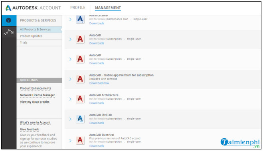The width and height of the screenshot is (263, 151).
Task: Expand the AutoCAD mobile app Premium row
Action: pyautogui.click(x=71, y=79)
